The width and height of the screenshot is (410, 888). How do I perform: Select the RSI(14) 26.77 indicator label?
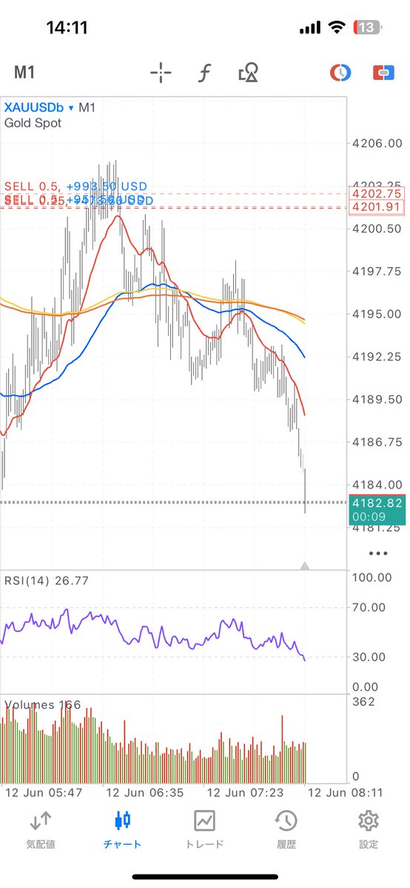pos(47,581)
